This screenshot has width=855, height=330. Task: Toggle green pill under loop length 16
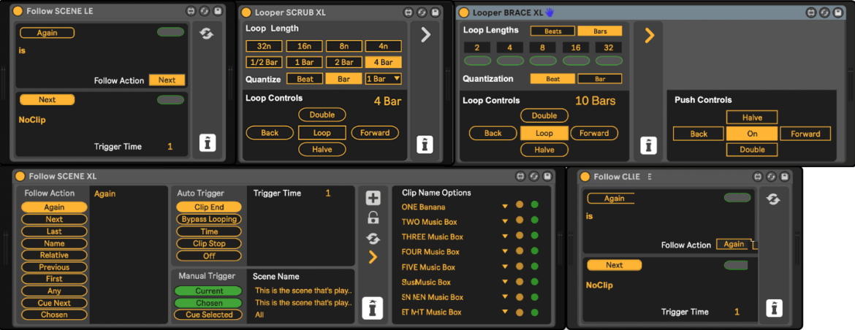point(576,61)
